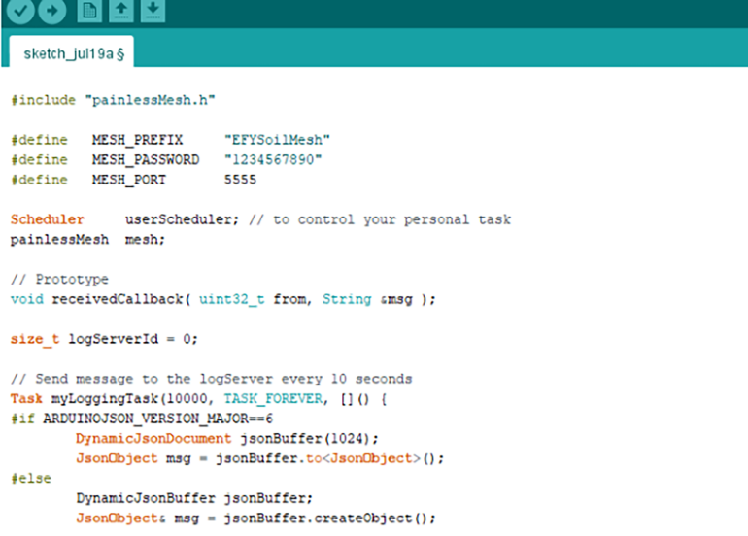Click the DynamicJsonBuffer type
The image size is (748, 536).
pyautogui.click(x=146, y=498)
